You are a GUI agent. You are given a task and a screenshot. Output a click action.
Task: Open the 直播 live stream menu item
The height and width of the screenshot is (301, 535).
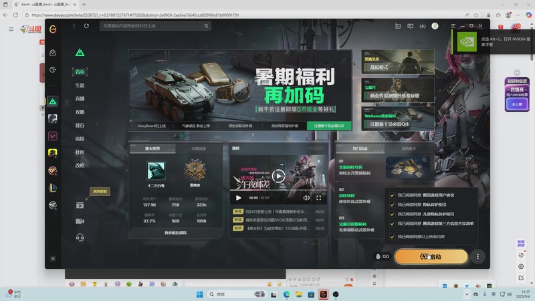(80, 98)
